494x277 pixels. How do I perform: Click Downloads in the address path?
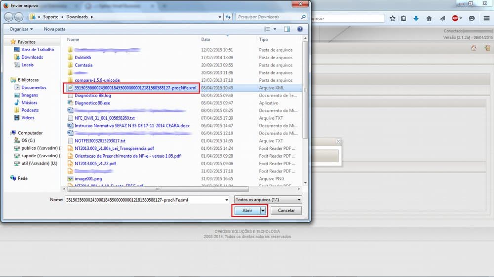pyautogui.click(x=77, y=17)
